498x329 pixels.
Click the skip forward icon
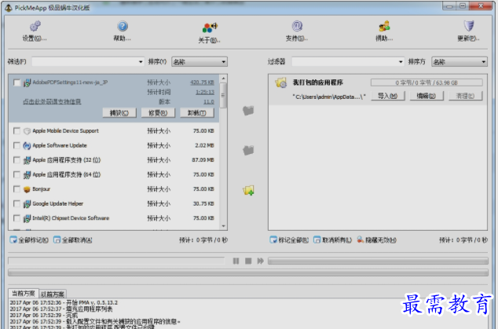coord(261,261)
